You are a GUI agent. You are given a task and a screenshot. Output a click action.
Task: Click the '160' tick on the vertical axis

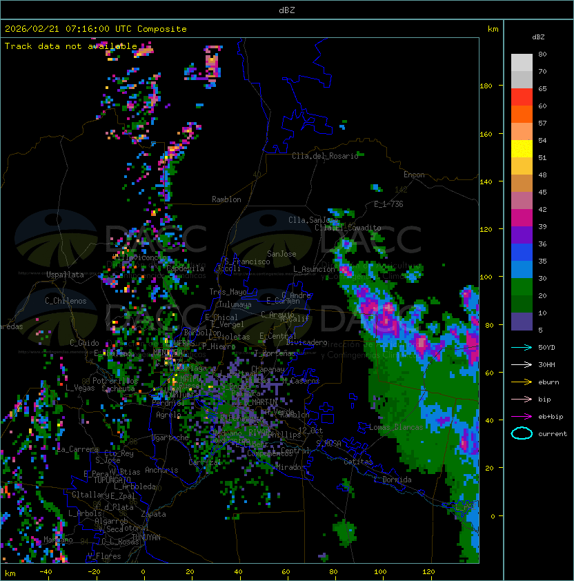(486, 134)
